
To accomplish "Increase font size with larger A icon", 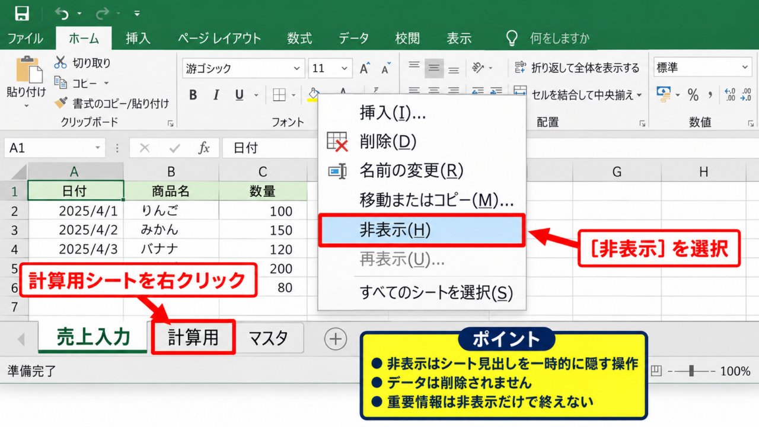I will click(x=365, y=68).
